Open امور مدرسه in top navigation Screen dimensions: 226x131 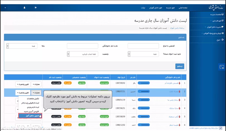(x=170, y=8)
